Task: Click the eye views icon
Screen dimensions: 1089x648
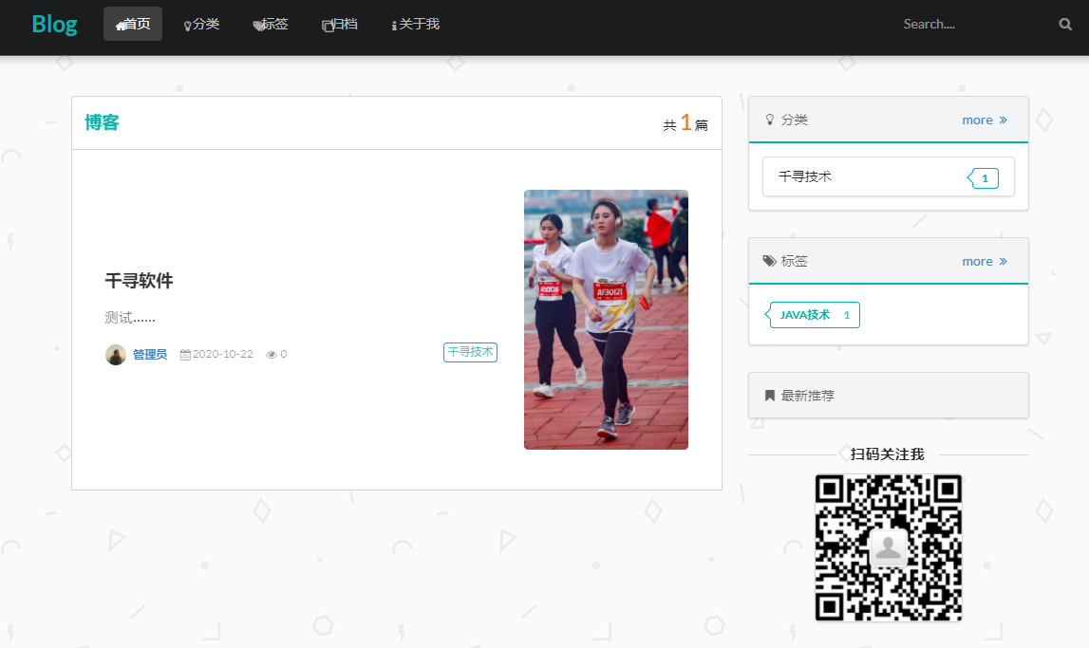Action: click(272, 355)
